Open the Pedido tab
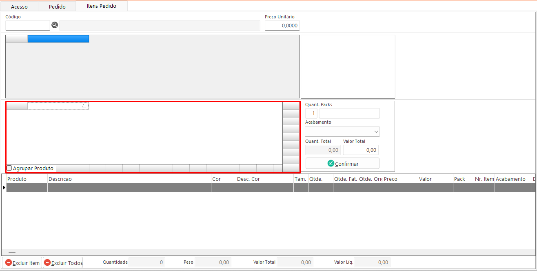 [x=57, y=7]
